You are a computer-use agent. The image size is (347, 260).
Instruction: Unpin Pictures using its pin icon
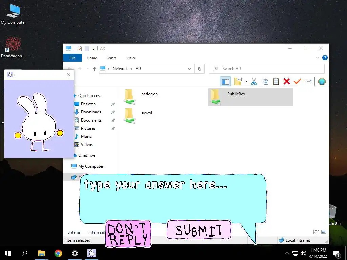(x=113, y=128)
